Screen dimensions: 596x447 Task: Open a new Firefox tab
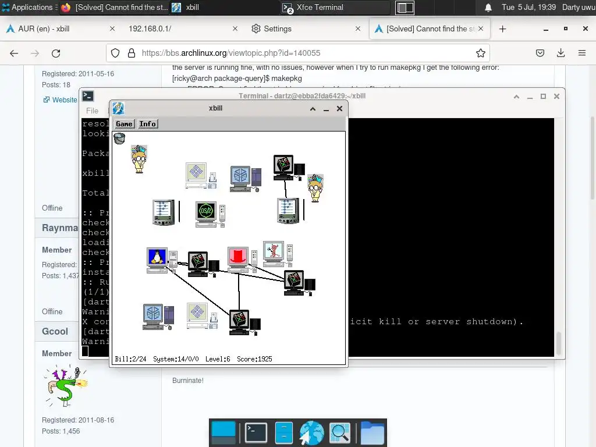502,29
